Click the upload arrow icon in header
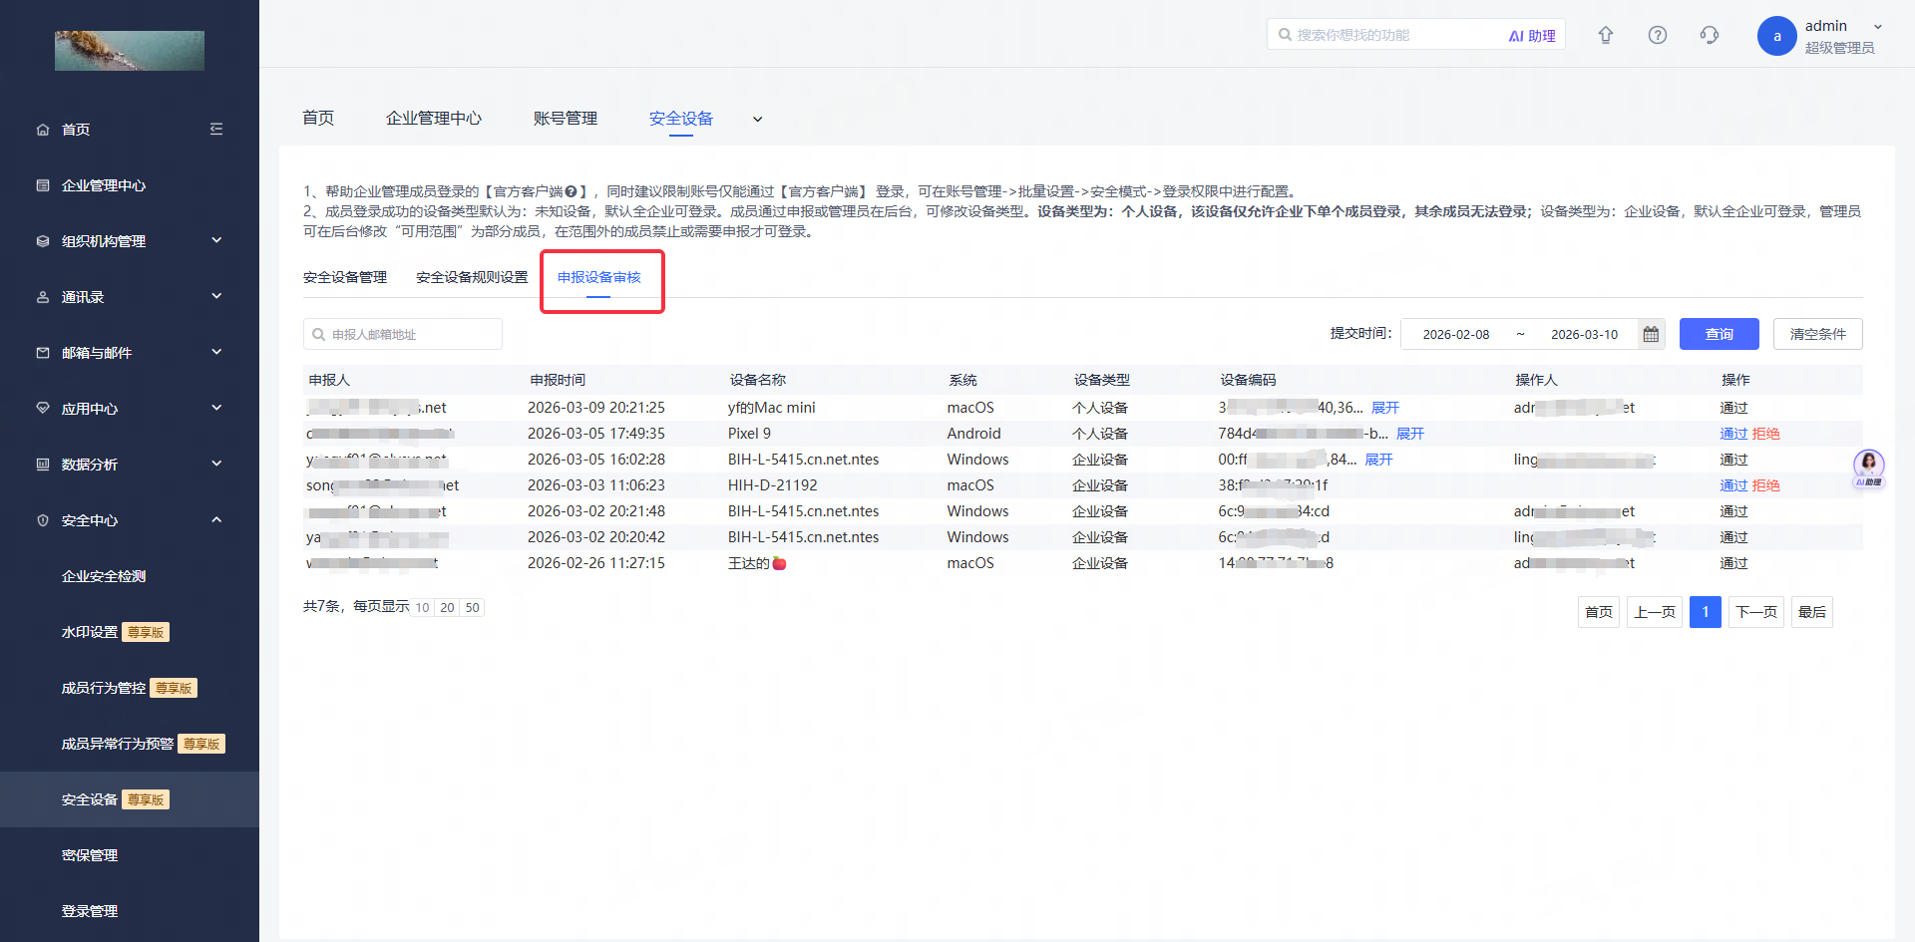Screen dimensions: 1915x942 1606,35
